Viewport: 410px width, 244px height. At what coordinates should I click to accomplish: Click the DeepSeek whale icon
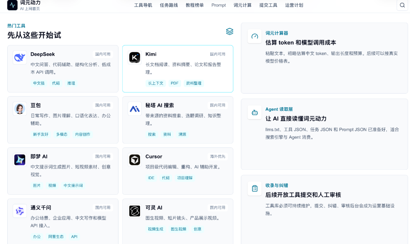coord(20,58)
